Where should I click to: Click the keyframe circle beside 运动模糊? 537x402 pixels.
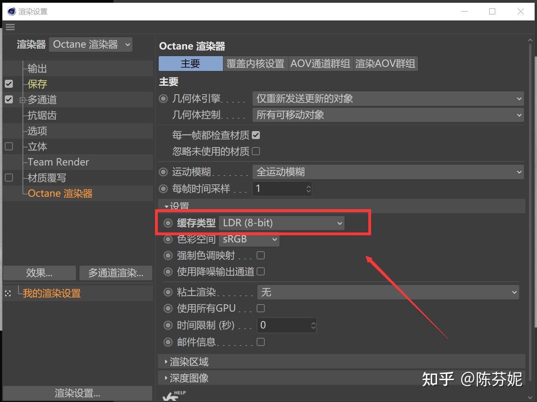[x=163, y=172]
